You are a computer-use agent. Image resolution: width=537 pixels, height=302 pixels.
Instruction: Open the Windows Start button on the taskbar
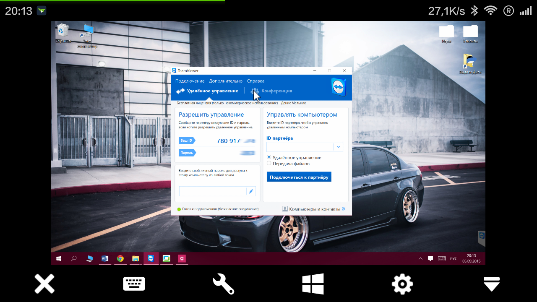(x=58, y=259)
